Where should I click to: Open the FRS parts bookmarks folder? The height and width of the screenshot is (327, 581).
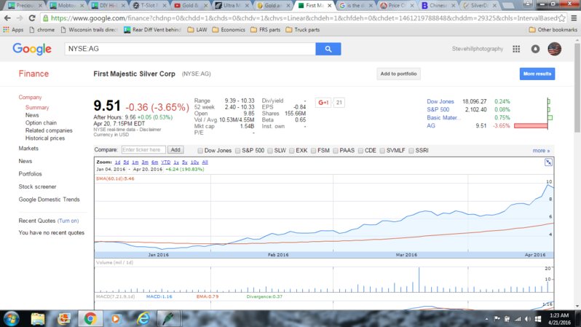pyautogui.click(x=265, y=30)
